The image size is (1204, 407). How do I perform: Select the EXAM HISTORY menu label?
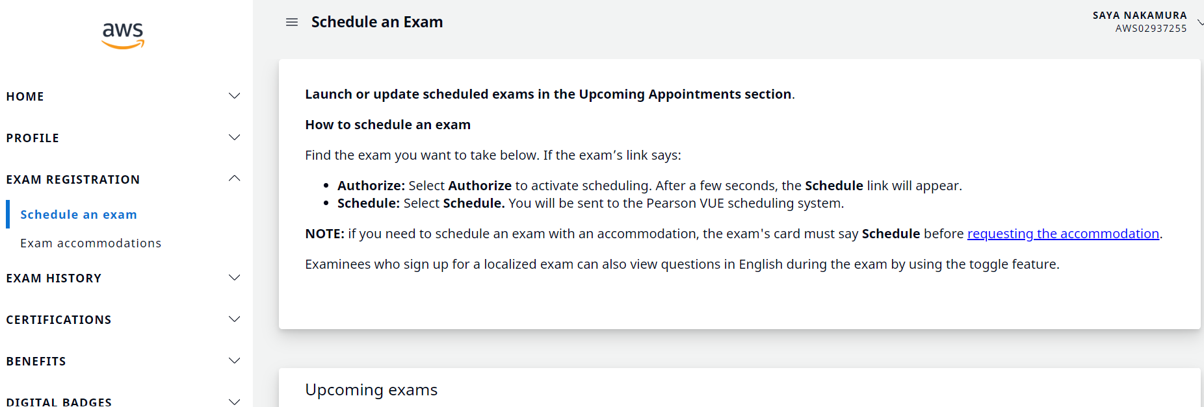(x=54, y=278)
